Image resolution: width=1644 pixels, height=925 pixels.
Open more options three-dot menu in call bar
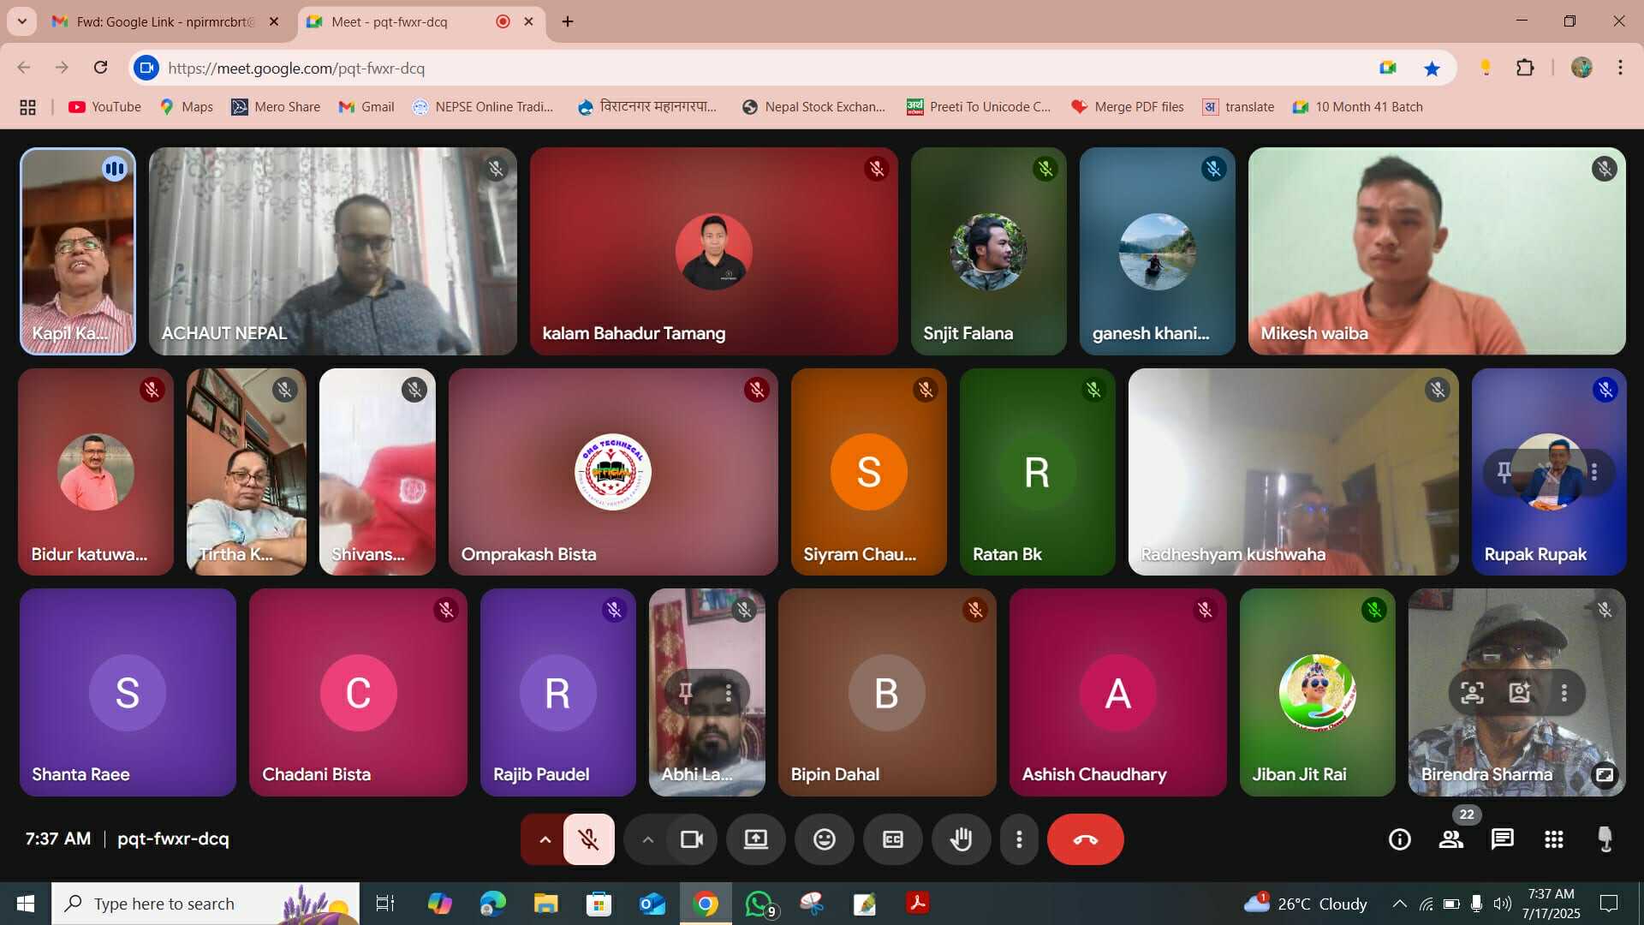click(x=1018, y=839)
